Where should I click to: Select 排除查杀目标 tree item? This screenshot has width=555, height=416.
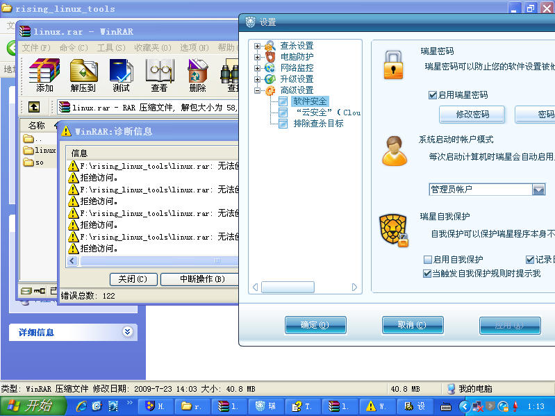319,124
